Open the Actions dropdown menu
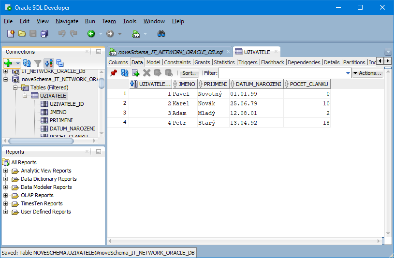 tap(368, 73)
